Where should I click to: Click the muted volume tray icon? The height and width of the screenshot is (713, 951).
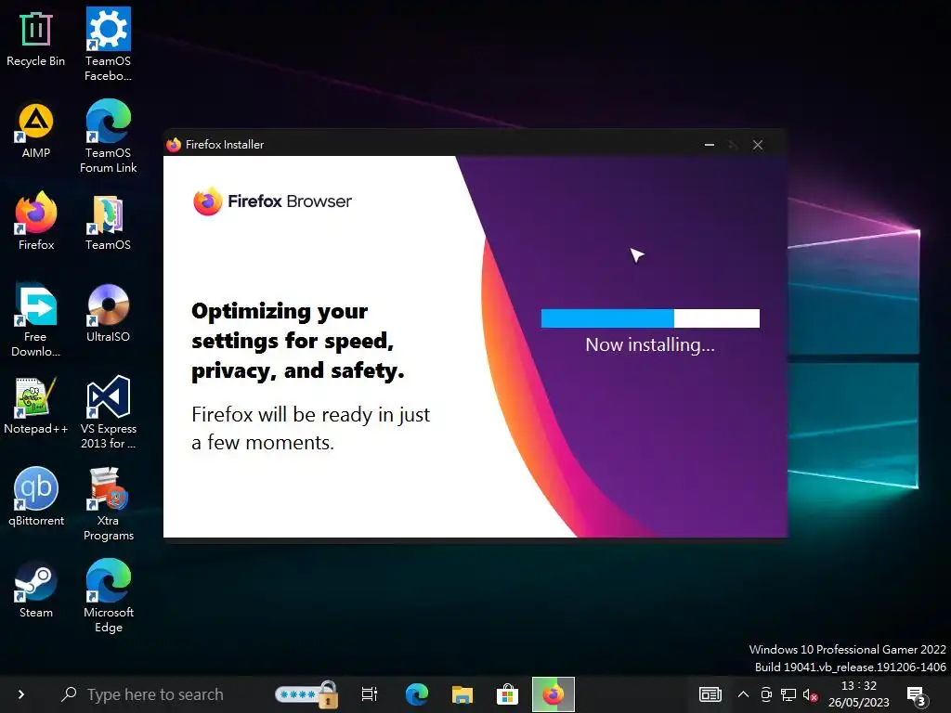(x=811, y=694)
